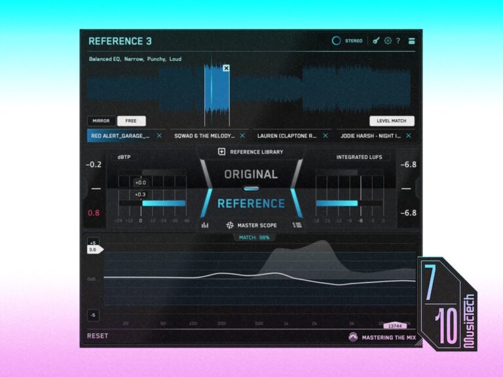503x377 pixels.
Task: Remove the SQWAD & THE MELODY track
Action: [x=242, y=136]
